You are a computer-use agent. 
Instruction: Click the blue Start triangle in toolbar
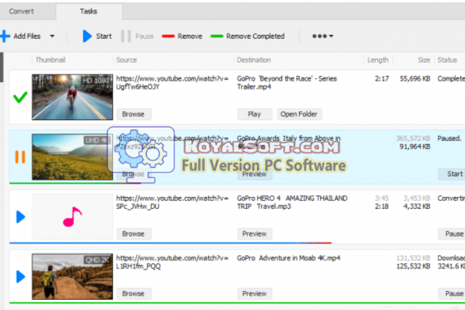click(87, 36)
